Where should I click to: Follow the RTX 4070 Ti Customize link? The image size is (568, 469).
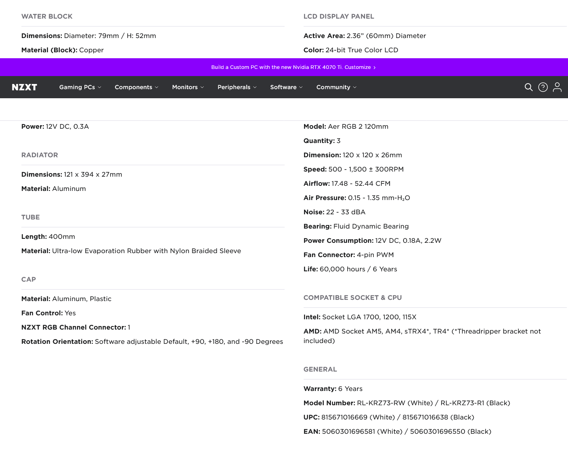click(293, 67)
